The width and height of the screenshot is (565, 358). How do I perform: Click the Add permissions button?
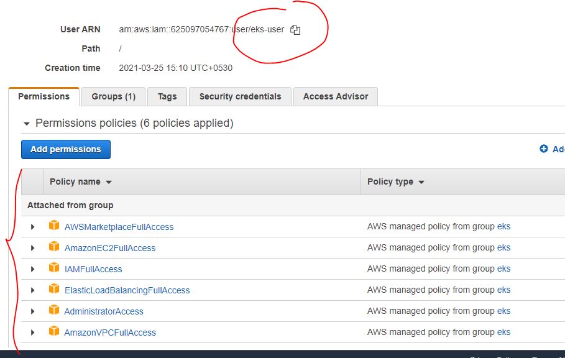(65, 149)
